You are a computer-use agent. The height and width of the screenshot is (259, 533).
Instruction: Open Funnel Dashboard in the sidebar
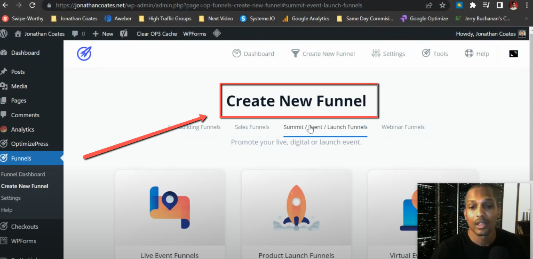tap(23, 174)
